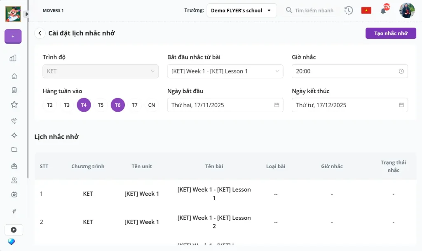Open the users group sidebar icon
422x251 pixels.
coord(14,180)
